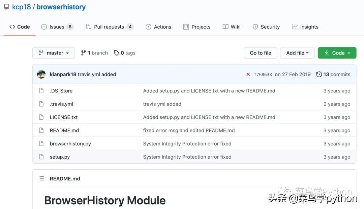Screen dimensions: 364x209
Task: Click the README.md title in the readme header
Action: (x=65, y=178)
